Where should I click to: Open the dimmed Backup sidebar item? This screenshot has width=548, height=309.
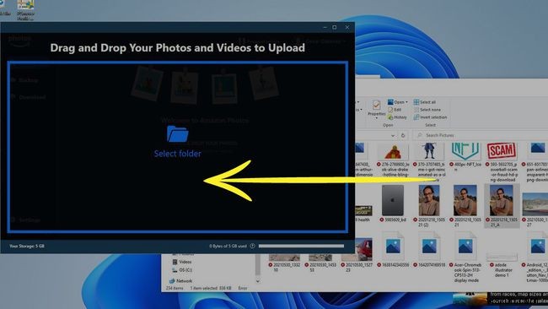pos(24,80)
